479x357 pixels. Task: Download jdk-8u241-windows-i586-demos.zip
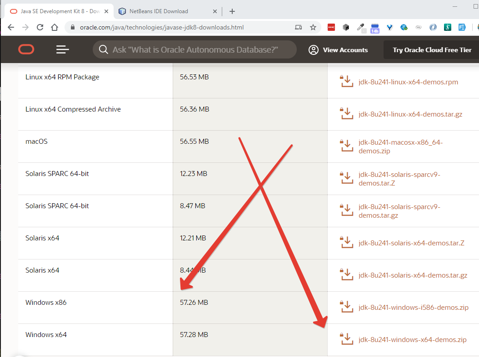coord(413,307)
